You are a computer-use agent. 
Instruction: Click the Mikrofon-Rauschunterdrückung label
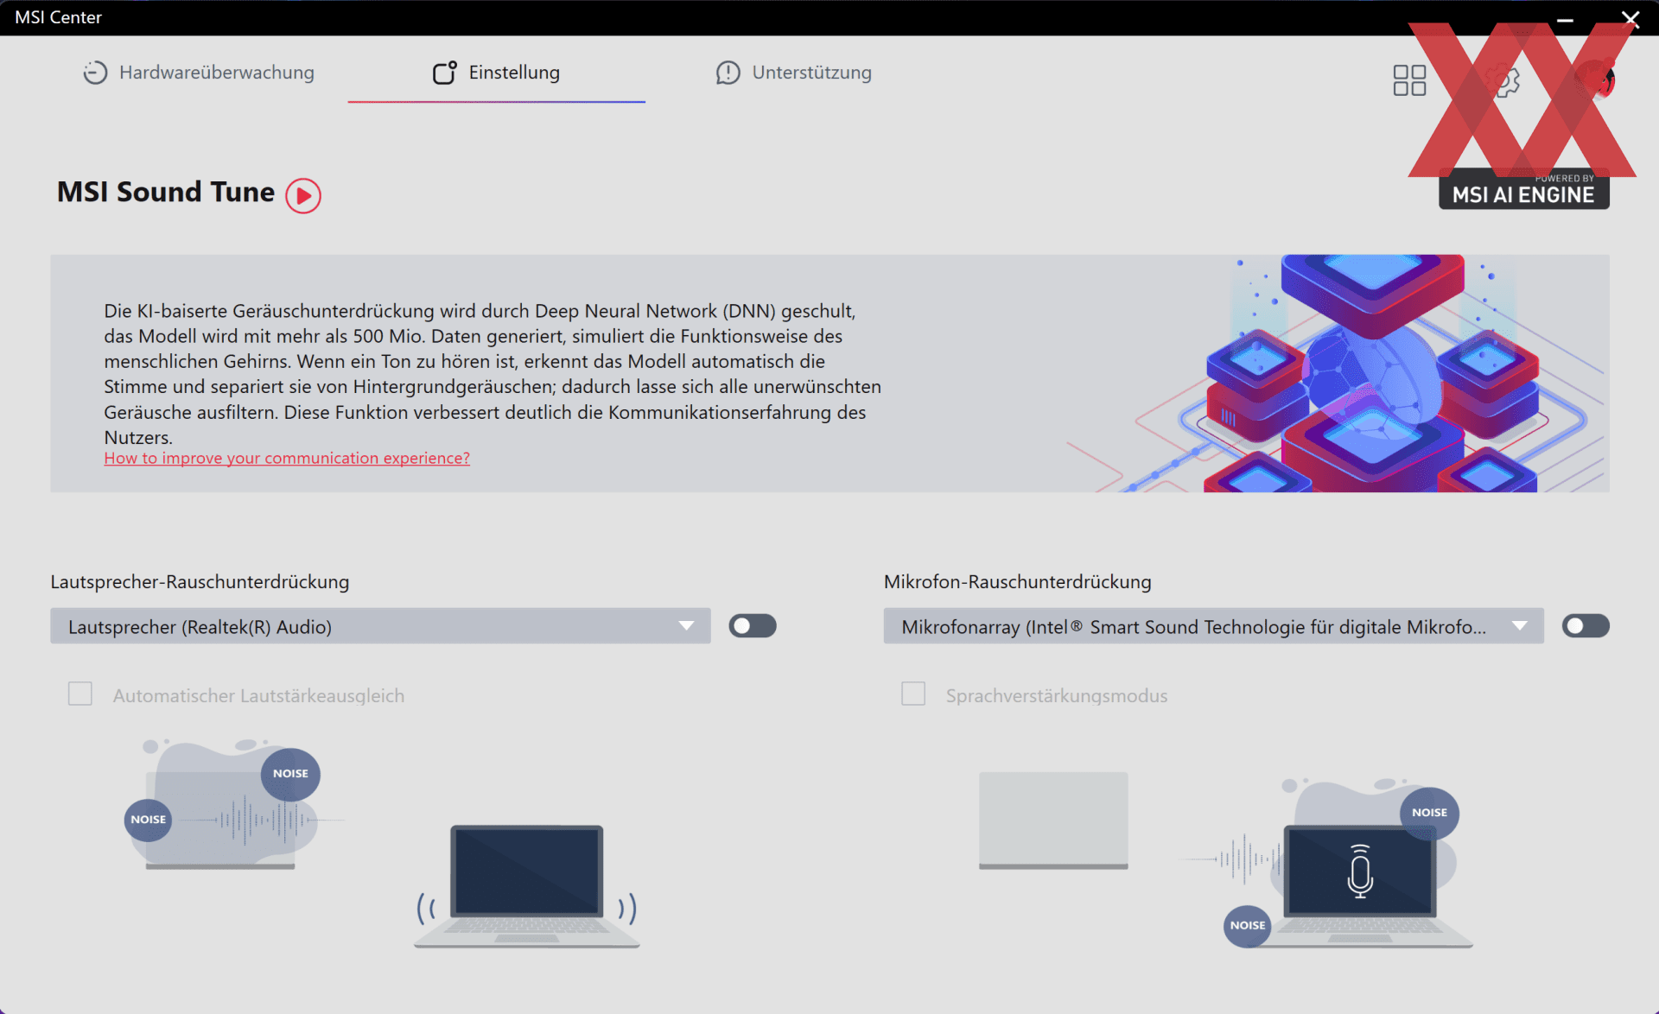coord(1017,582)
